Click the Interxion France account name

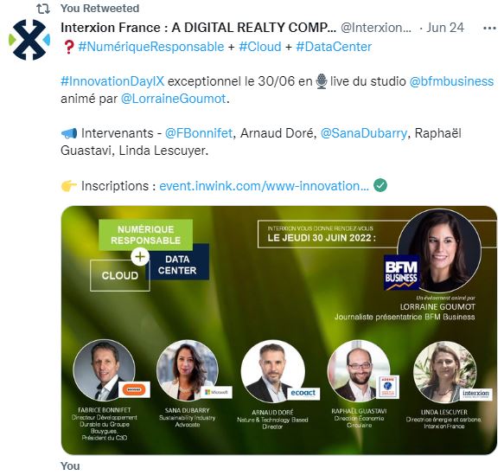(198, 28)
